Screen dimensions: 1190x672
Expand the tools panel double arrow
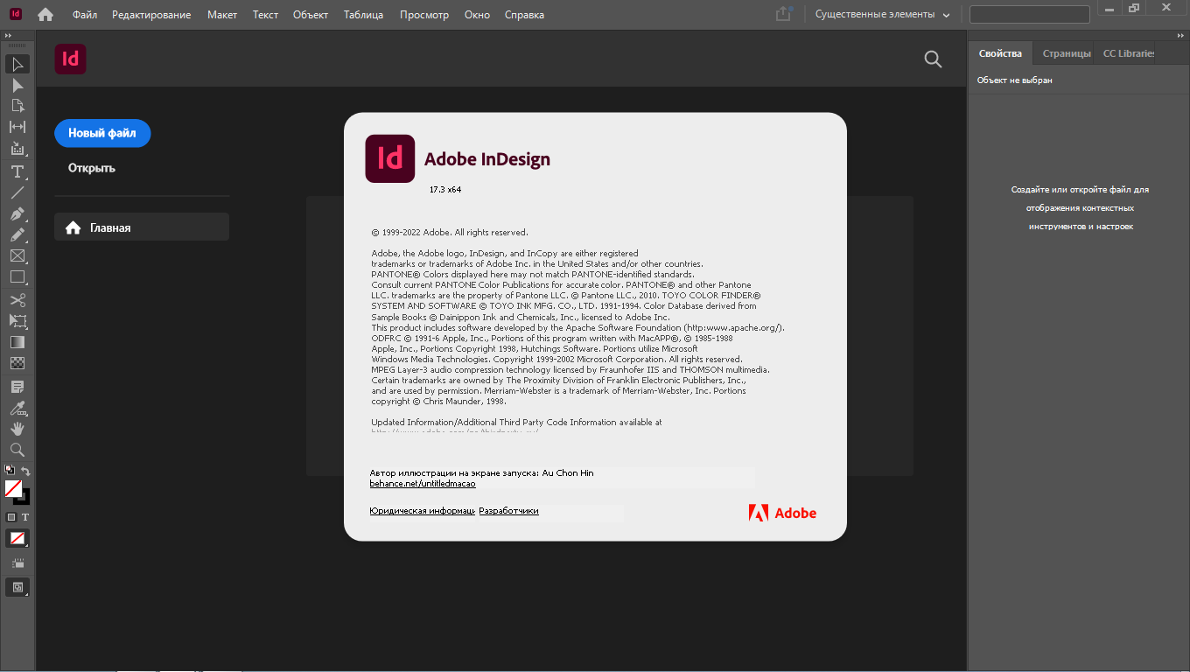point(8,35)
